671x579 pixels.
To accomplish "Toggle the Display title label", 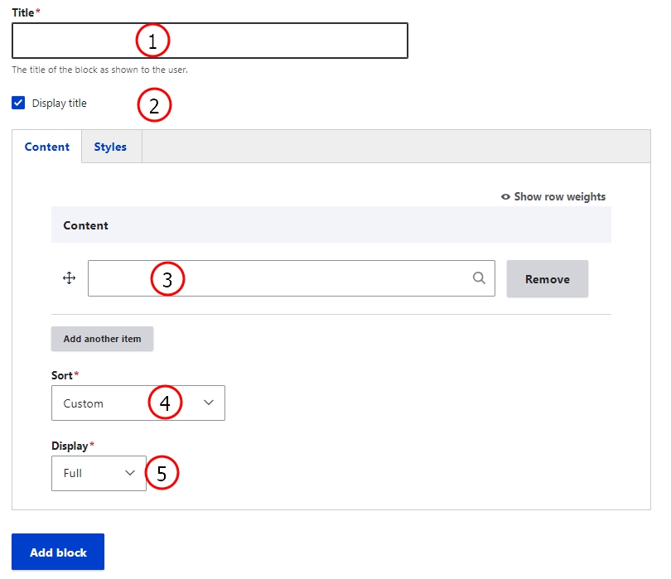I will pyautogui.click(x=59, y=104).
